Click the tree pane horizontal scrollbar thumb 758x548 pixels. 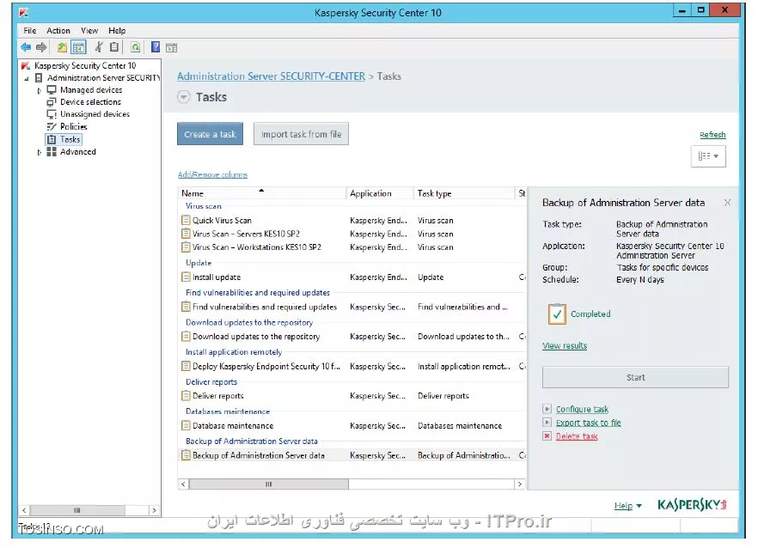coord(76,510)
